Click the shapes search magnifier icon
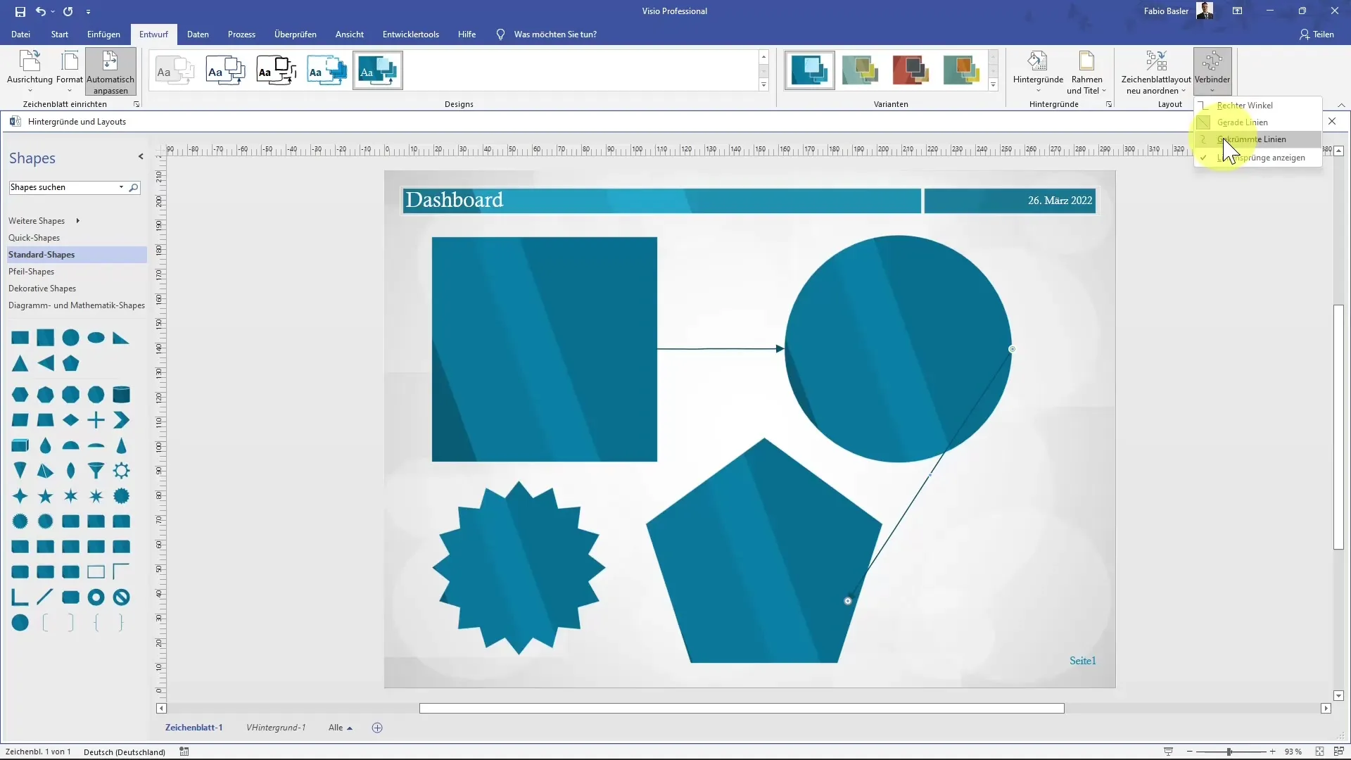Image resolution: width=1351 pixels, height=760 pixels. tap(134, 187)
